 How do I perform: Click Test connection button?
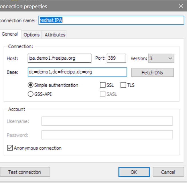pos(25,172)
